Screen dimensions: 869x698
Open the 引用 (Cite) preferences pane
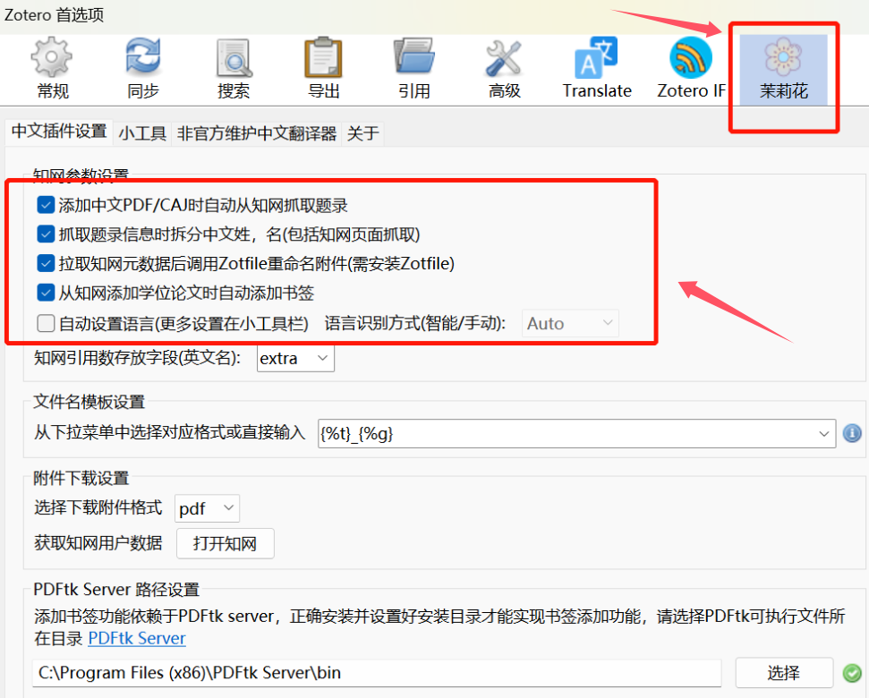click(x=414, y=68)
